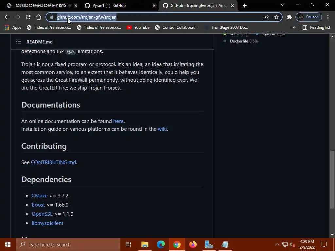Screen dimensions: 335x251
Task: Reload the GitHub page
Action: click(x=28, y=17)
